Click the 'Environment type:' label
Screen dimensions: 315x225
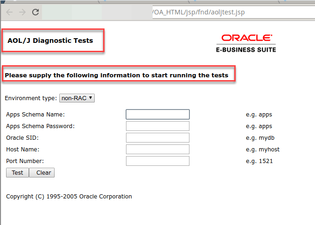click(31, 98)
